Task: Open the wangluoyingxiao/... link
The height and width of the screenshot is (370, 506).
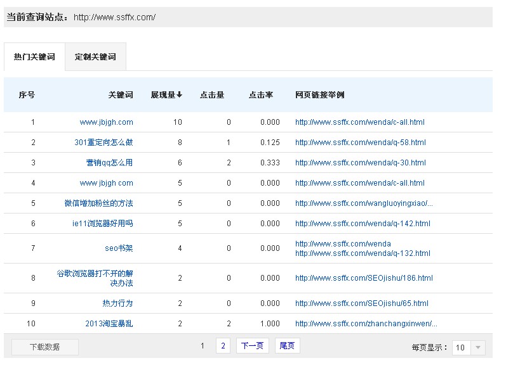Action: coord(364,203)
